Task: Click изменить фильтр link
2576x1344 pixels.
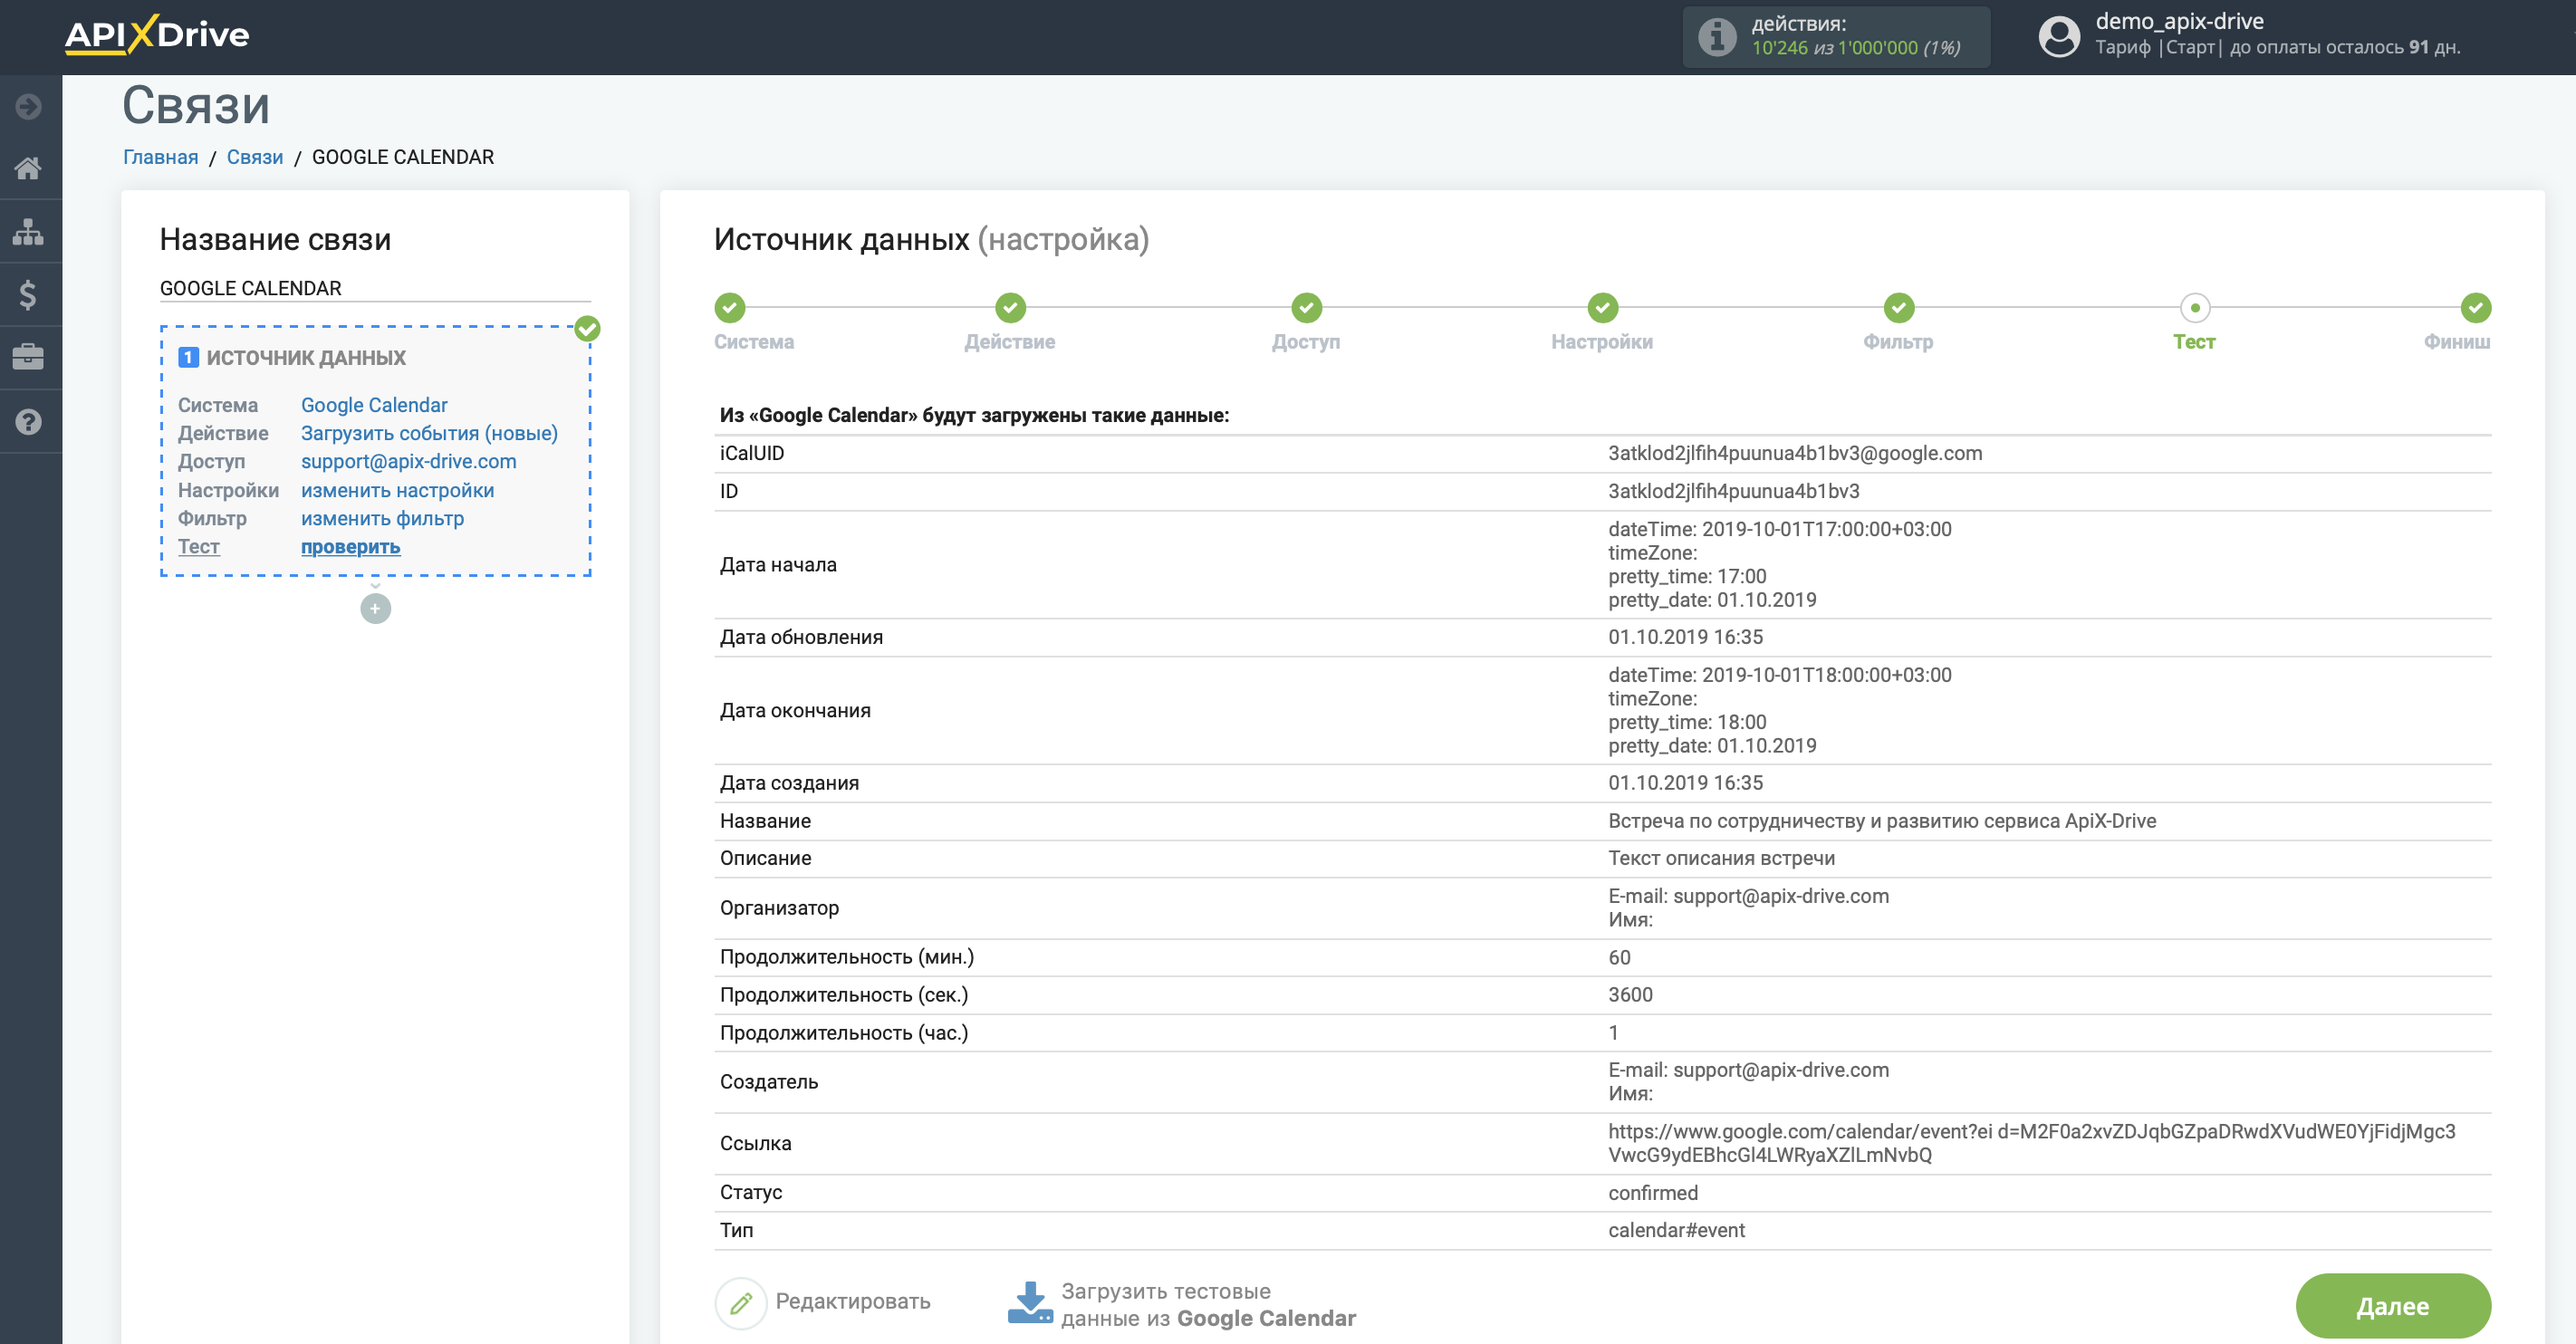Action: coord(382,518)
